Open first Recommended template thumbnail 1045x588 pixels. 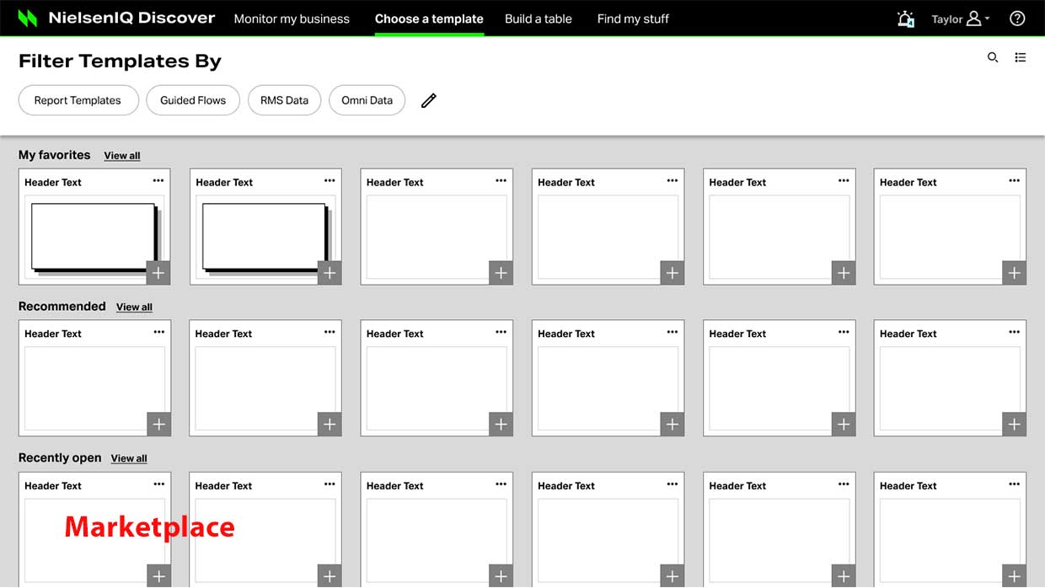(94, 388)
